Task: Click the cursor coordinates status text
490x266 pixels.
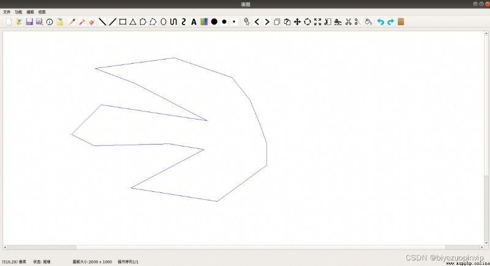Action: [14, 262]
